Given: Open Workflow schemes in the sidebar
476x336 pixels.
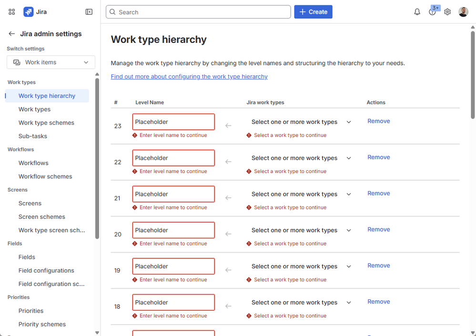Looking at the screenshot, I should [45, 176].
